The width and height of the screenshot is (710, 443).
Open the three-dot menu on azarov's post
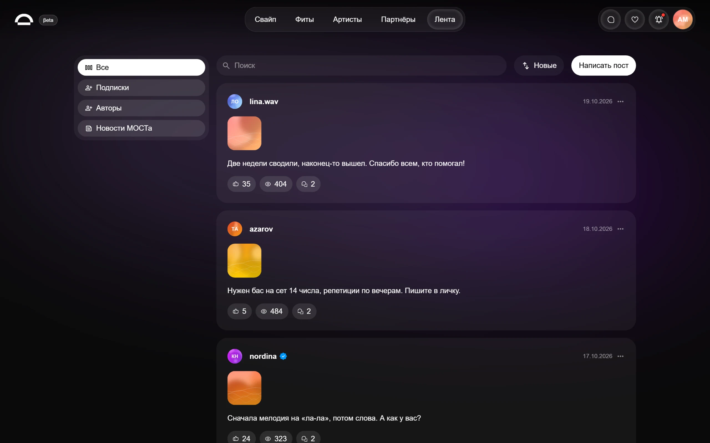point(620,229)
